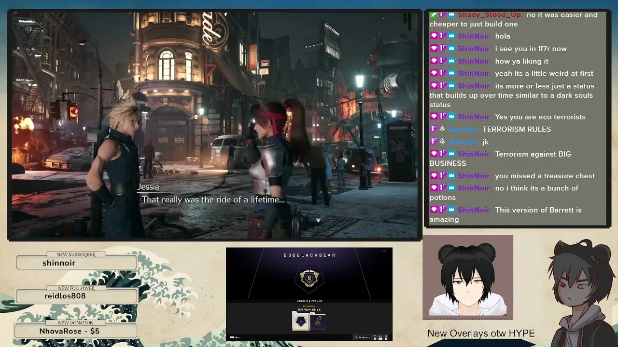Click the bits badge on the 'jk' message row
The height and width of the screenshot is (347, 618).
click(443, 142)
